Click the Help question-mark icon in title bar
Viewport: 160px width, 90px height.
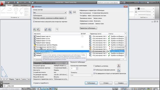148,2
